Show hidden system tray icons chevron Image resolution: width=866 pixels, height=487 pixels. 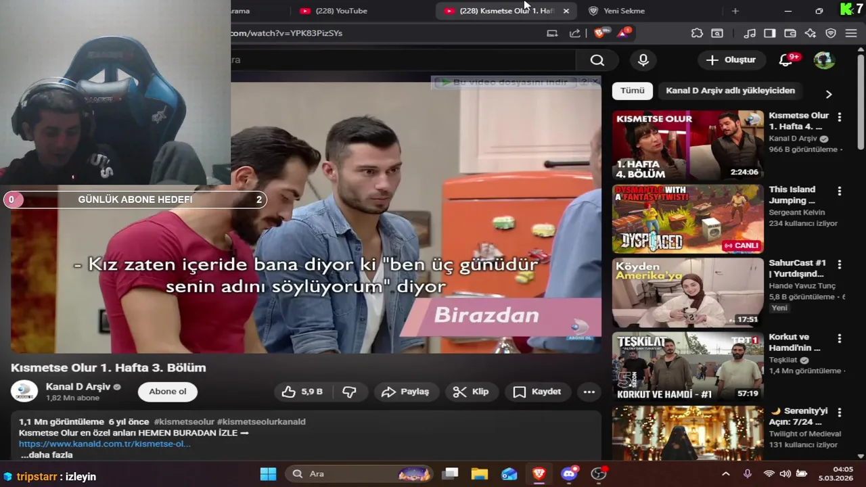[726, 474]
